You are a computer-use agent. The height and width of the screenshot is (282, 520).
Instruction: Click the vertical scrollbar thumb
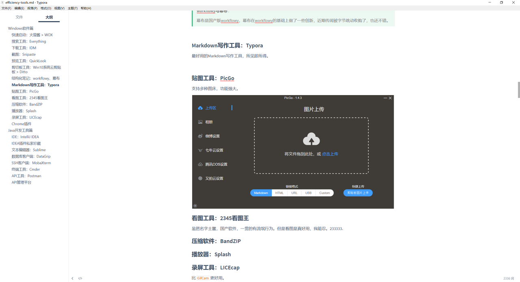(x=518, y=90)
